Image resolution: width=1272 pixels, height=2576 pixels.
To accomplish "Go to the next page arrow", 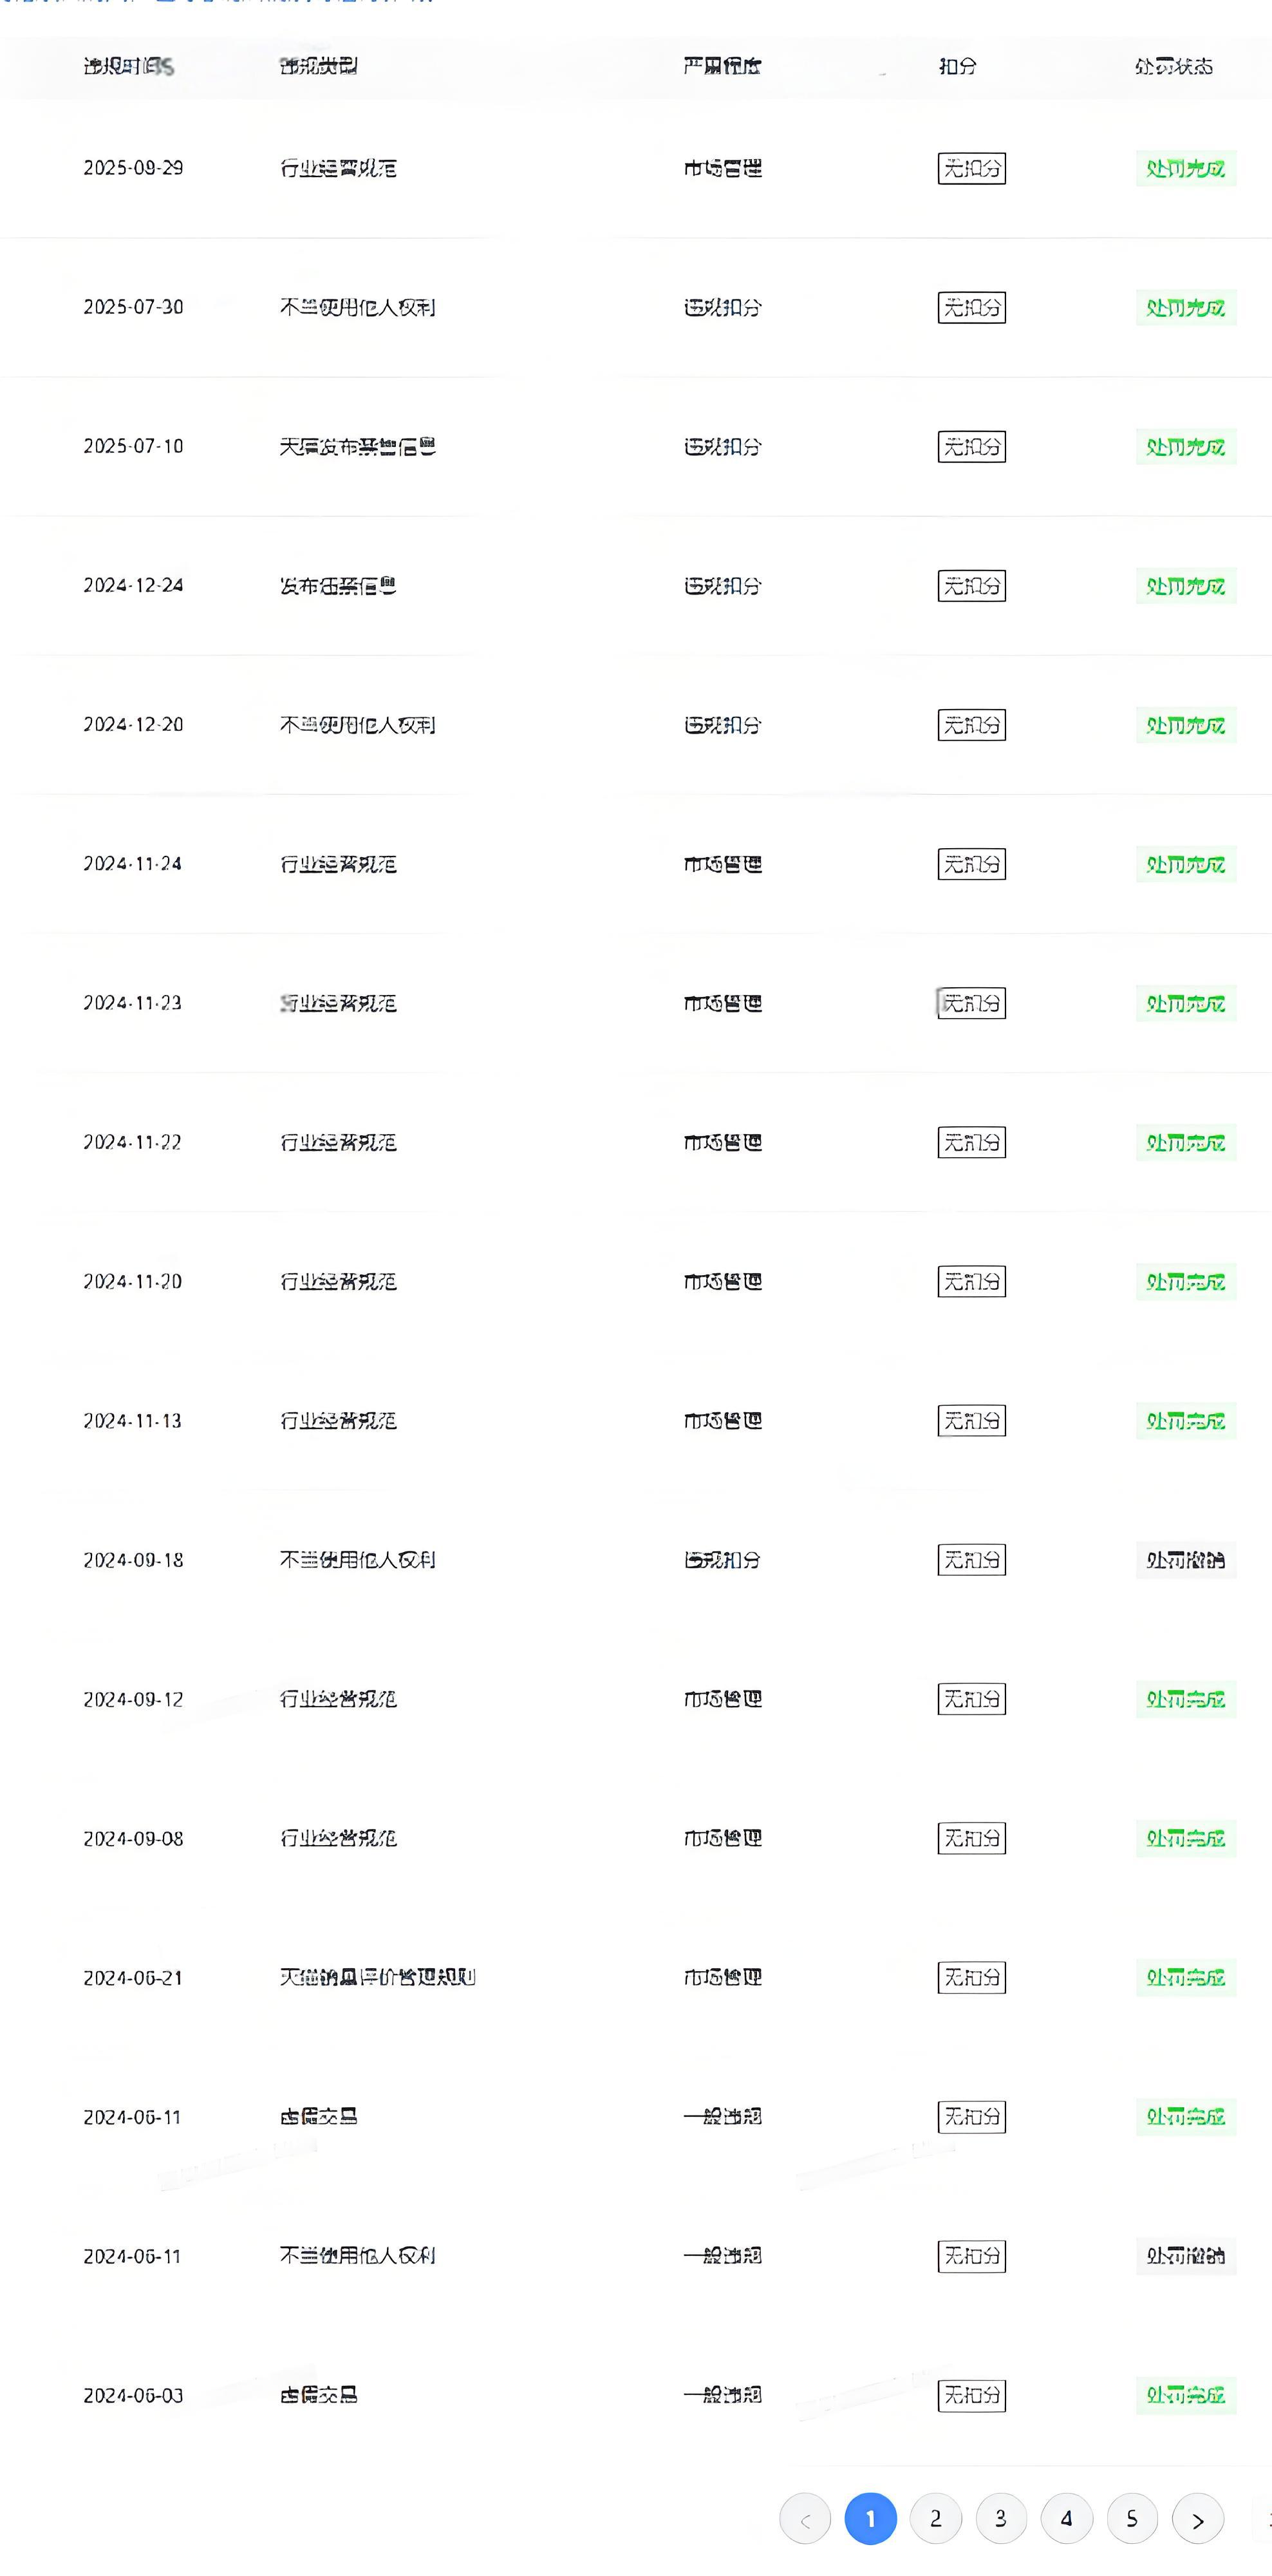I will pyautogui.click(x=1197, y=2518).
